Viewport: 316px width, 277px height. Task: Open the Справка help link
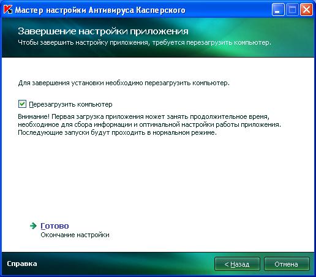click(22, 264)
